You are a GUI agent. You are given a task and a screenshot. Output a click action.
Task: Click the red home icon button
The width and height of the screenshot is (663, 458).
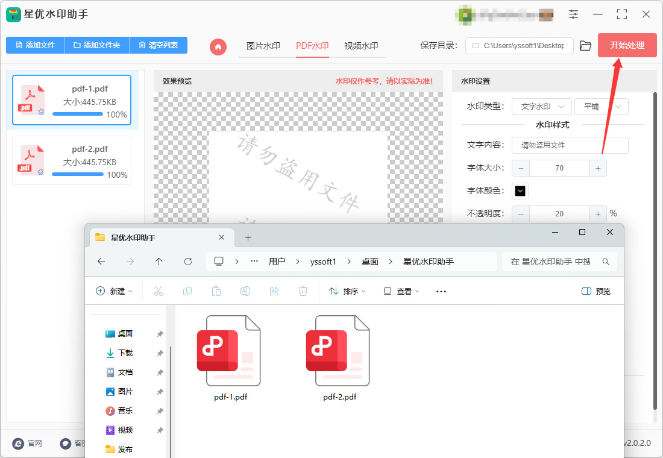(218, 46)
